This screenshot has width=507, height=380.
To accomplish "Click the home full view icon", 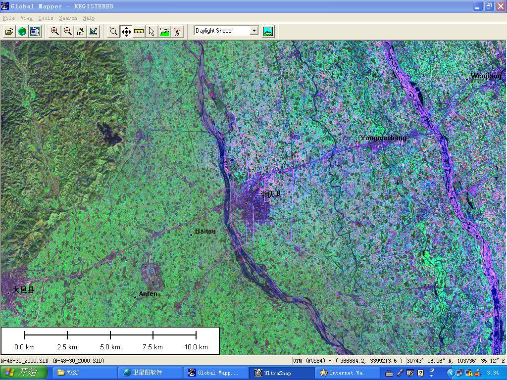I will (80, 31).
